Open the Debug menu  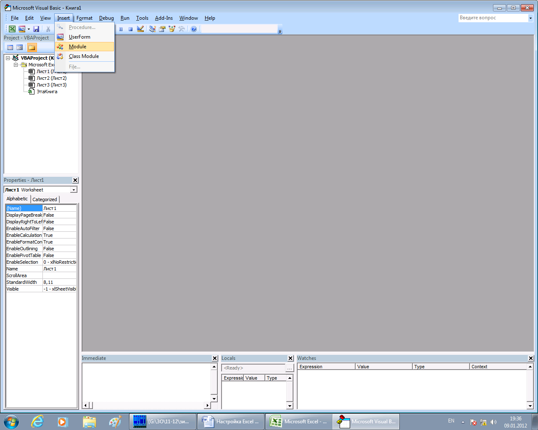coord(106,18)
